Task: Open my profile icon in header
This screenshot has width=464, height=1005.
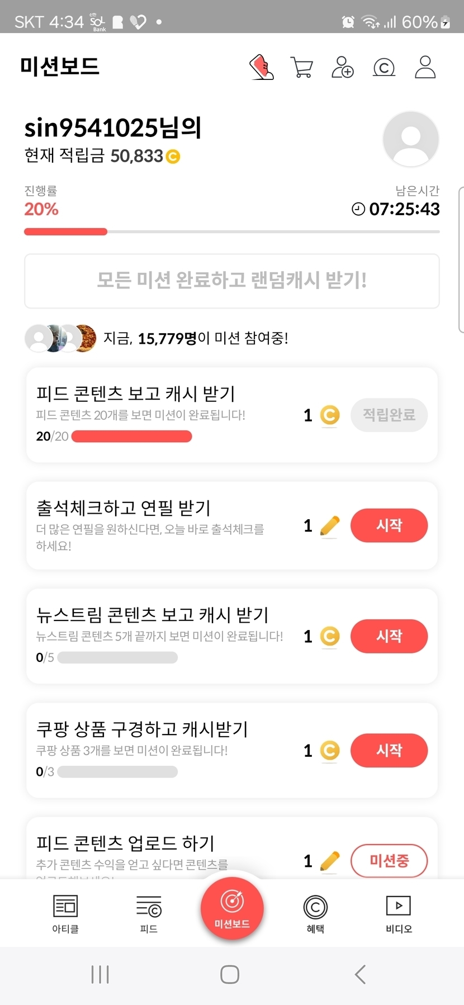Action: [x=425, y=67]
